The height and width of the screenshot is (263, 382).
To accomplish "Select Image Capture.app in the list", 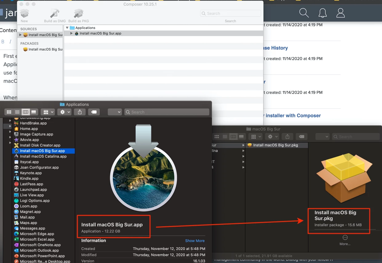I will (43, 134).
